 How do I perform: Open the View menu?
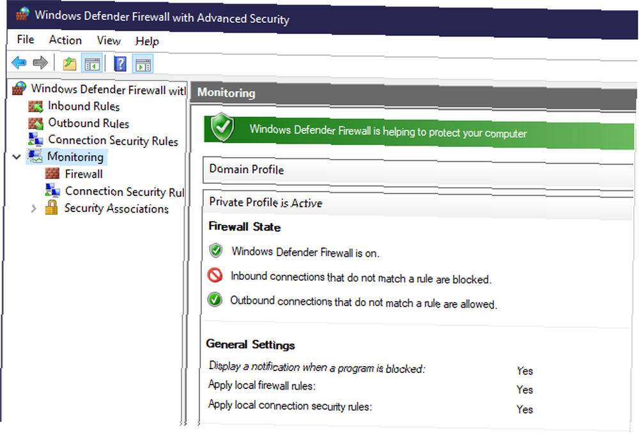click(109, 40)
